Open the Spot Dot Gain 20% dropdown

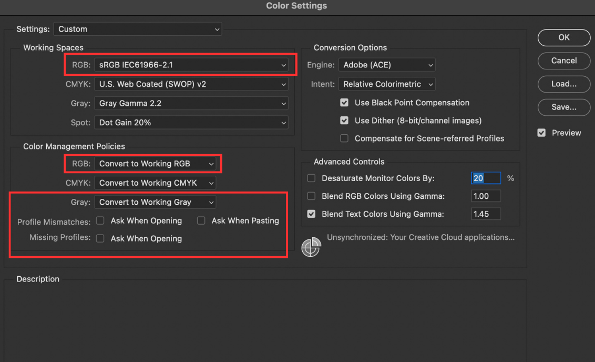191,123
